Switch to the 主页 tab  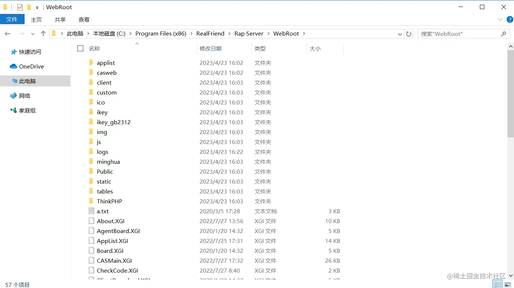36,19
